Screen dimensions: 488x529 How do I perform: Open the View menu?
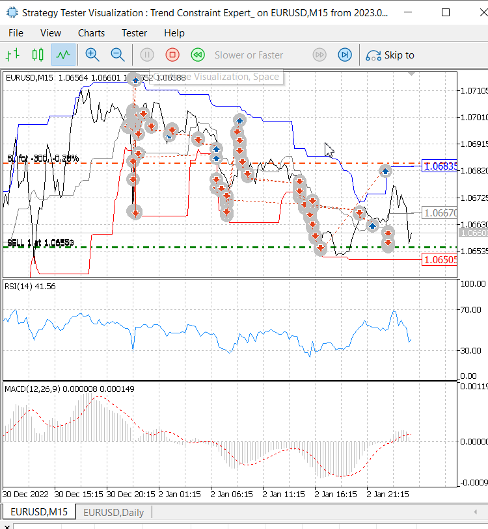(x=51, y=33)
